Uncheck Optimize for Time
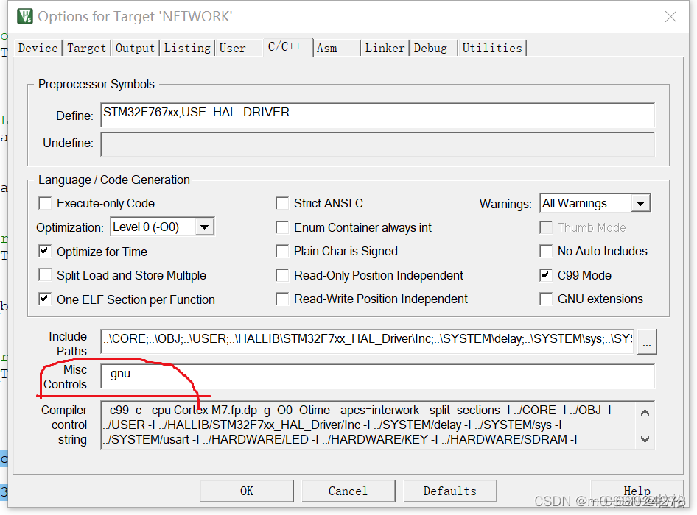The height and width of the screenshot is (515, 697). (x=45, y=252)
